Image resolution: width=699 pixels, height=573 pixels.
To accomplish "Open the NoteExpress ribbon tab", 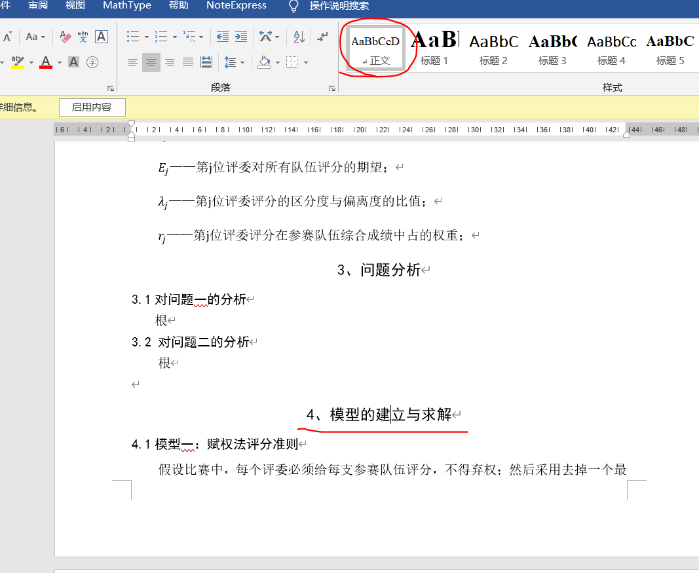I will pyautogui.click(x=236, y=6).
